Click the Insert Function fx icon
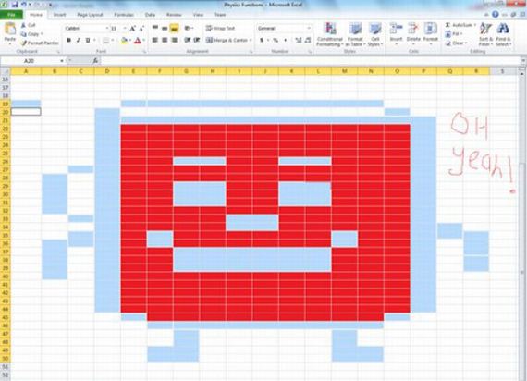This screenshot has height=381, width=527. (x=95, y=60)
